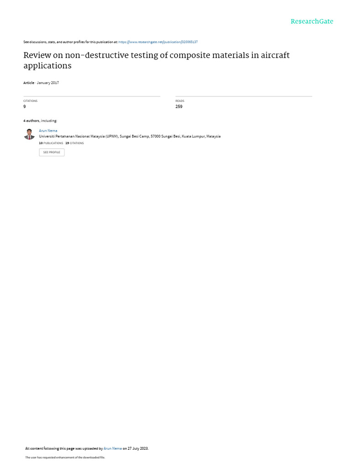The height and width of the screenshot is (468, 351).
Task: Click the READS heading label
Action: pyautogui.click(x=180, y=101)
